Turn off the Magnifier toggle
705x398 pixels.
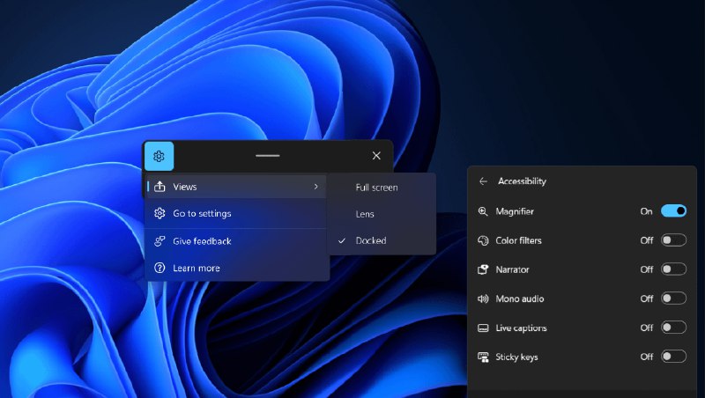pos(673,210)
